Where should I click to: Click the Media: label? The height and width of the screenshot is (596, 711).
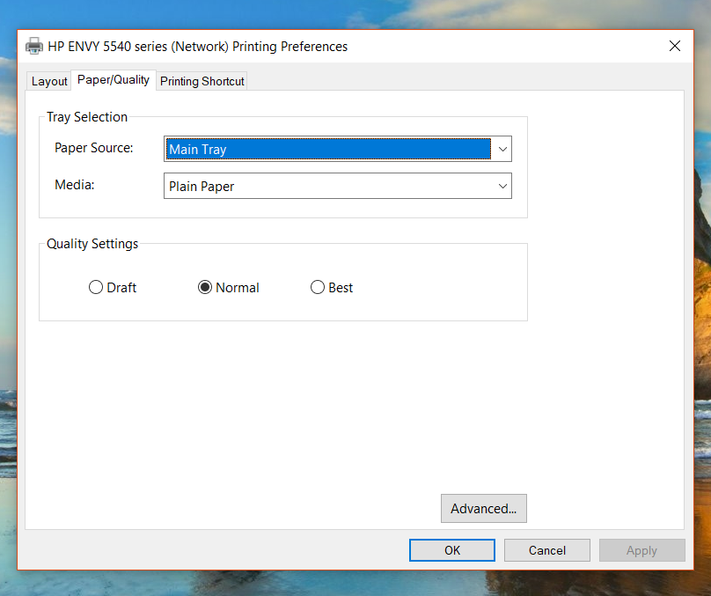point(75,185)
